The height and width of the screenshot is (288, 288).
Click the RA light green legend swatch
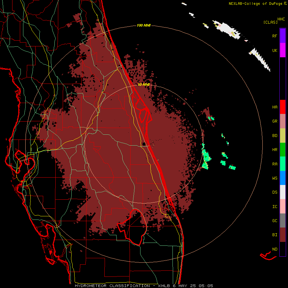click(283, 164)
